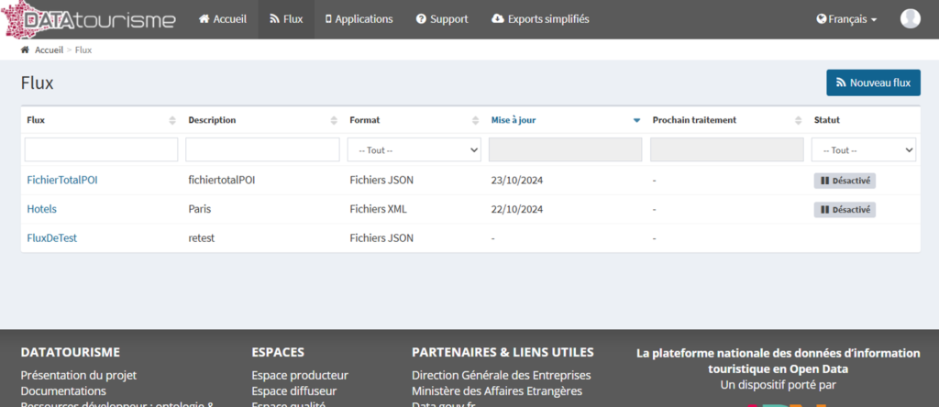The height and width of the screenshot is (407, 939).
Task: Click the Flux name filter field
Action: [x=101, y=149]
